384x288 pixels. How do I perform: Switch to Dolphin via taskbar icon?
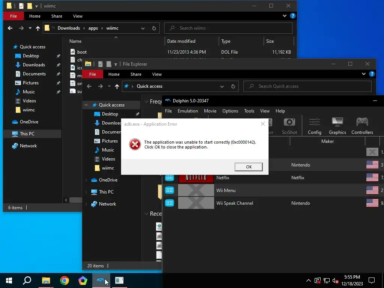101,280
